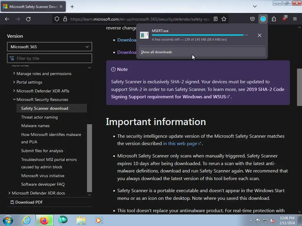Open the Microsoft 365 version dropdown

(x=50, y=47)
